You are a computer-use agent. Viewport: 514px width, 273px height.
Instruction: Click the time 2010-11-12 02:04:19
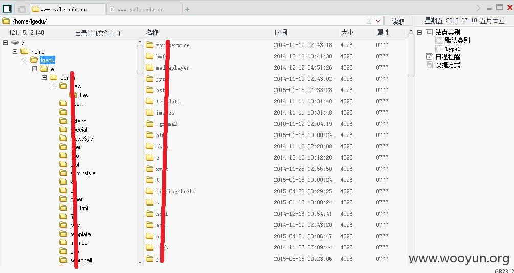tap(303, 124)
